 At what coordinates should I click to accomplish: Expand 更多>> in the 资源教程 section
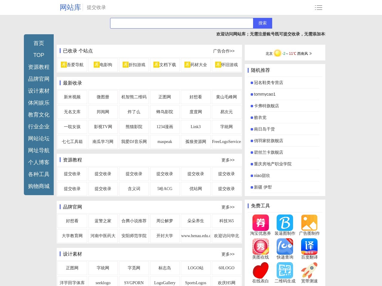[x=228, y=160]
